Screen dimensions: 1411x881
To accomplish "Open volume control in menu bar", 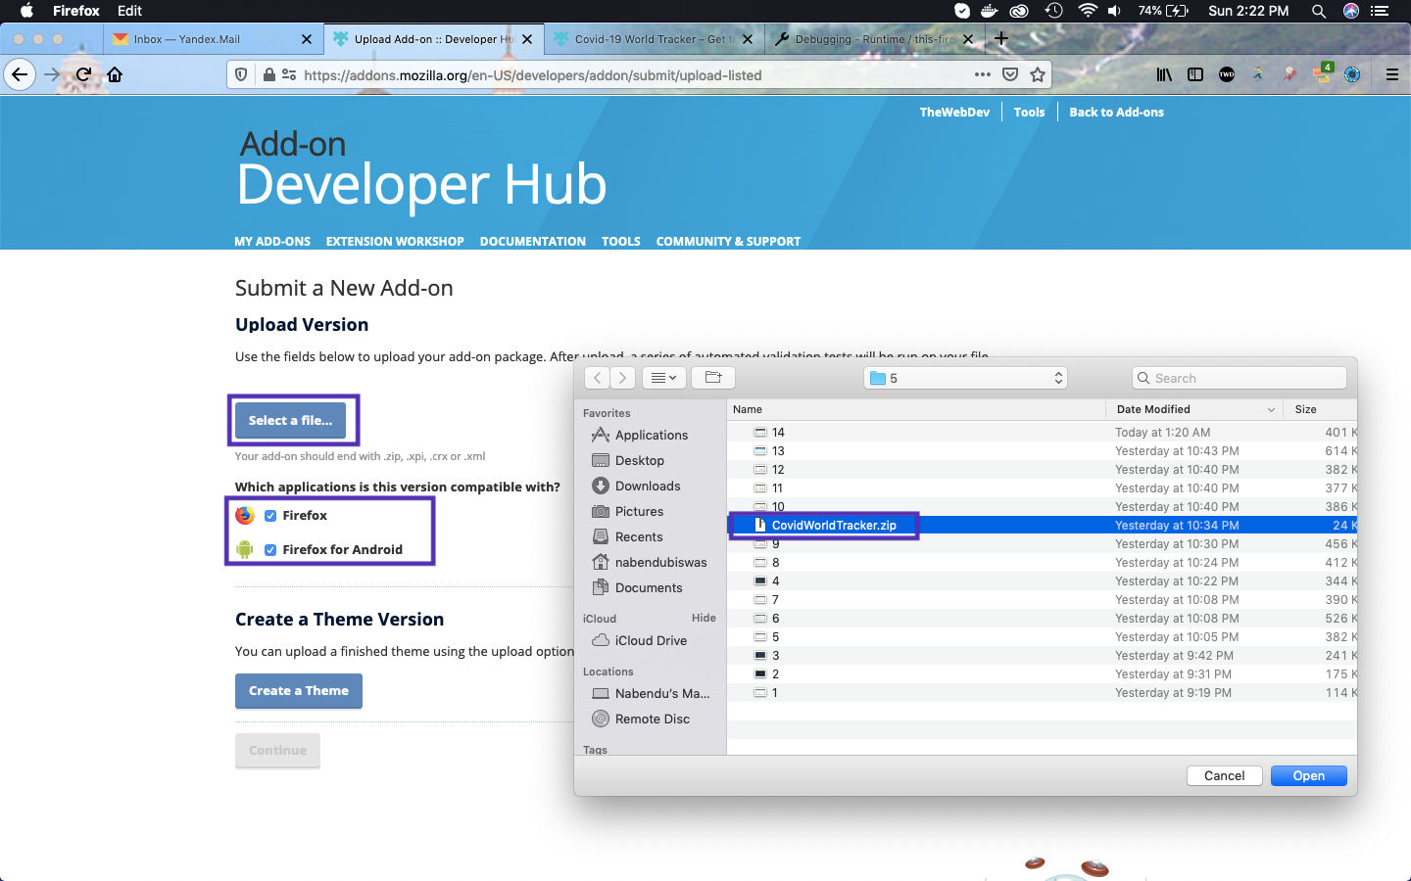I will pyautogui.click(x=1114, y=11).
